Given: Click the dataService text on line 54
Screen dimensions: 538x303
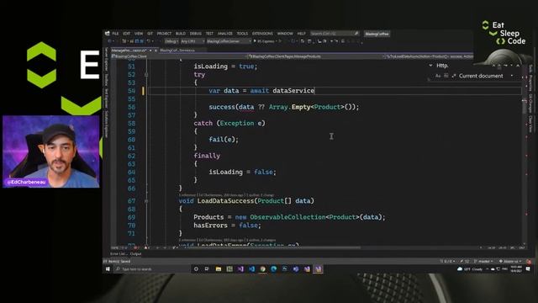Looking at the screenshot, I should click(293, 91).
